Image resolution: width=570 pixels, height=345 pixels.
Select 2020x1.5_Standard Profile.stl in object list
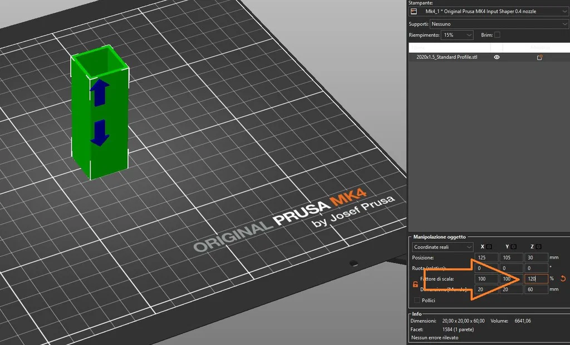tap(447, 57)
